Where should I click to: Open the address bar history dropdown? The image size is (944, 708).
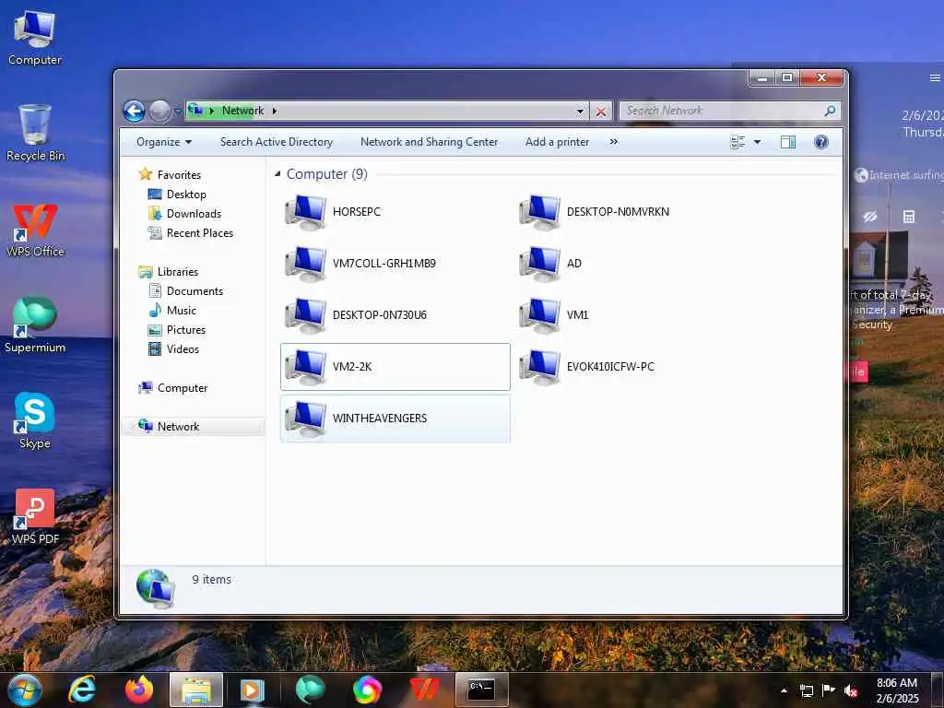(x=580, y=112)
